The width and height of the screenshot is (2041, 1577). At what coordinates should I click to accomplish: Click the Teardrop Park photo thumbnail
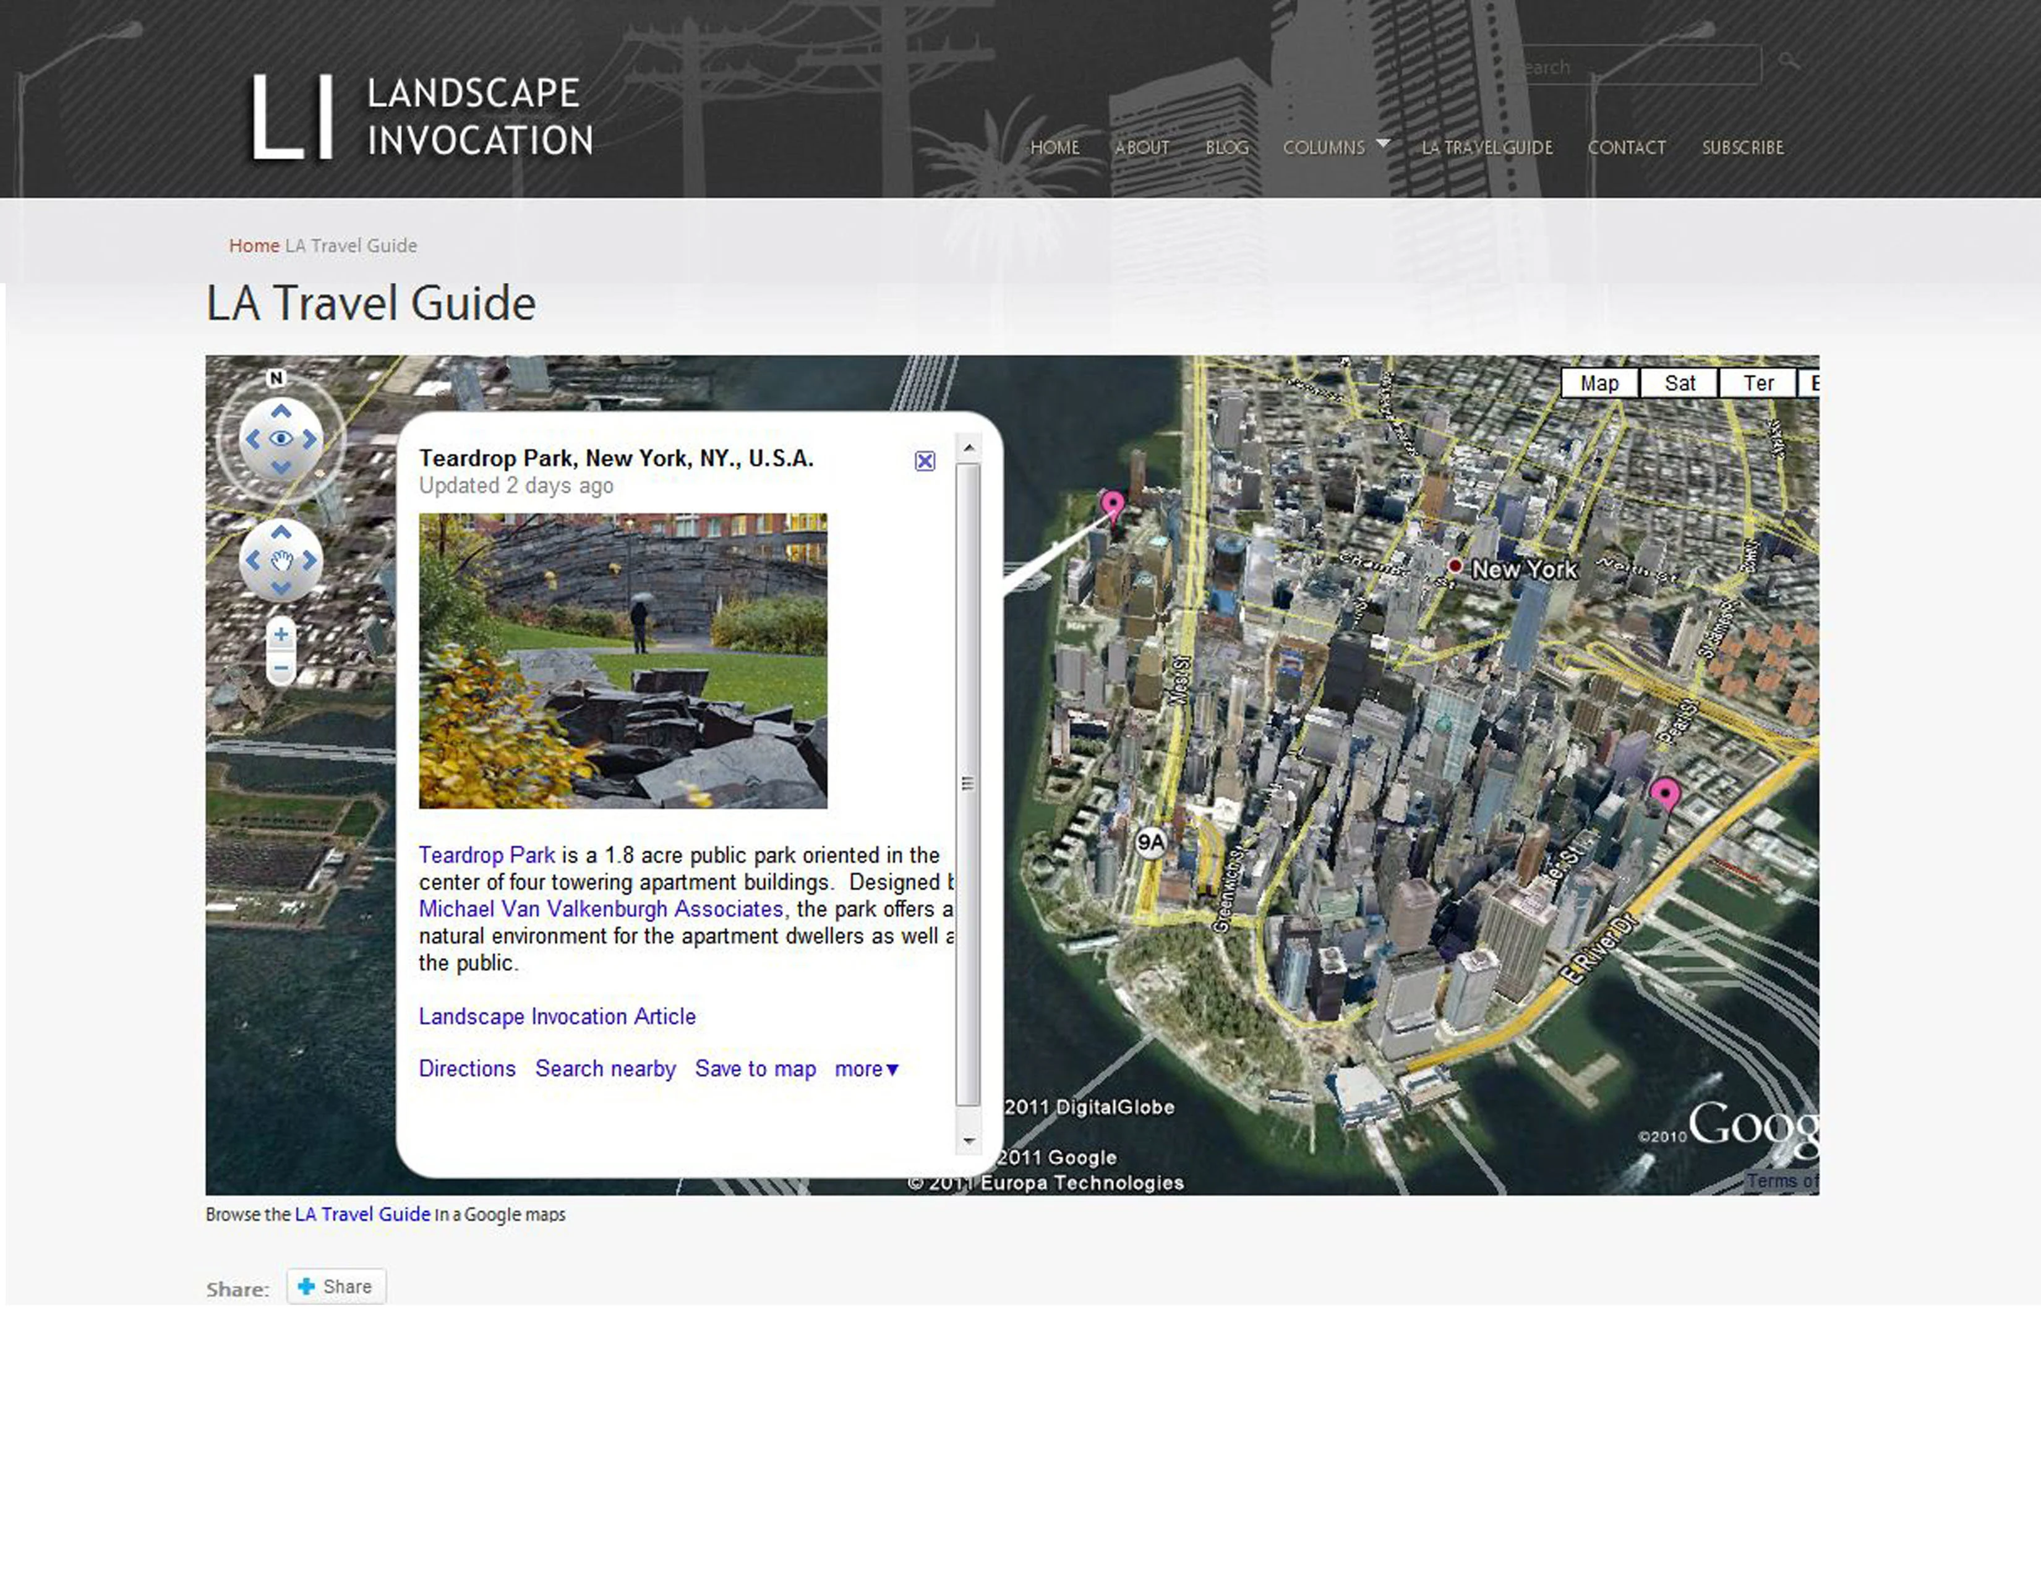[623, 660]
